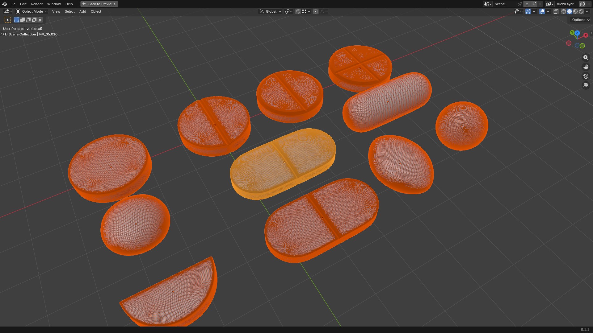Viewport: 593px width, 333px height.
Task: Open the viewport Select menu
Action: pyautogui.click(x=69, y=11)
